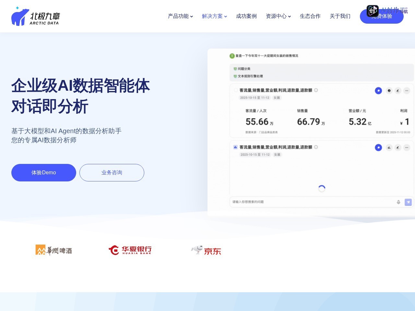Click the 问题分类 step text
The width and height of the screenshot is (415, 311).
(244, 69)
